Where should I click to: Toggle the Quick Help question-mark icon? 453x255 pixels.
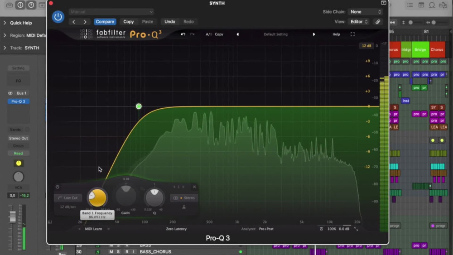coord(31,5)
